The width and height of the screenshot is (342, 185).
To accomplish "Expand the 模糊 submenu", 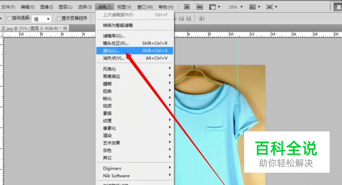I will click(x=134, y=84).
